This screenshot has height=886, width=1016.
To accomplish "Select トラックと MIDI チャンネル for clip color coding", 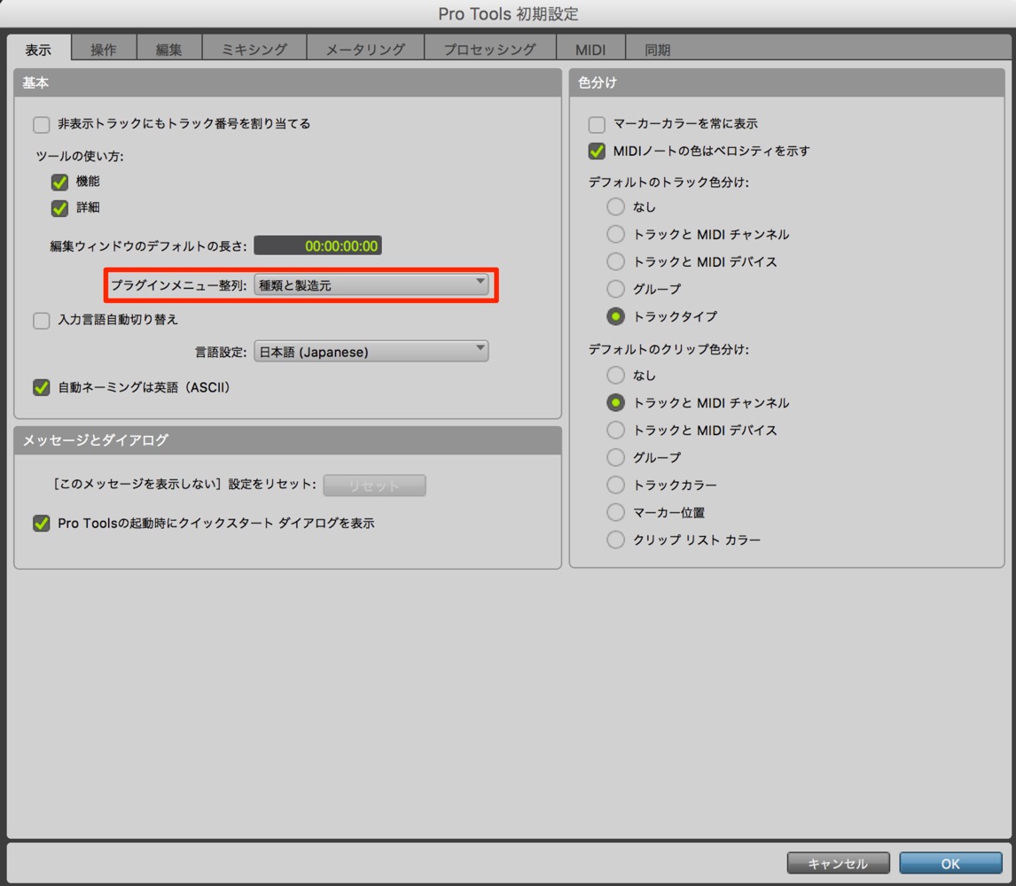I will point(615,403).
